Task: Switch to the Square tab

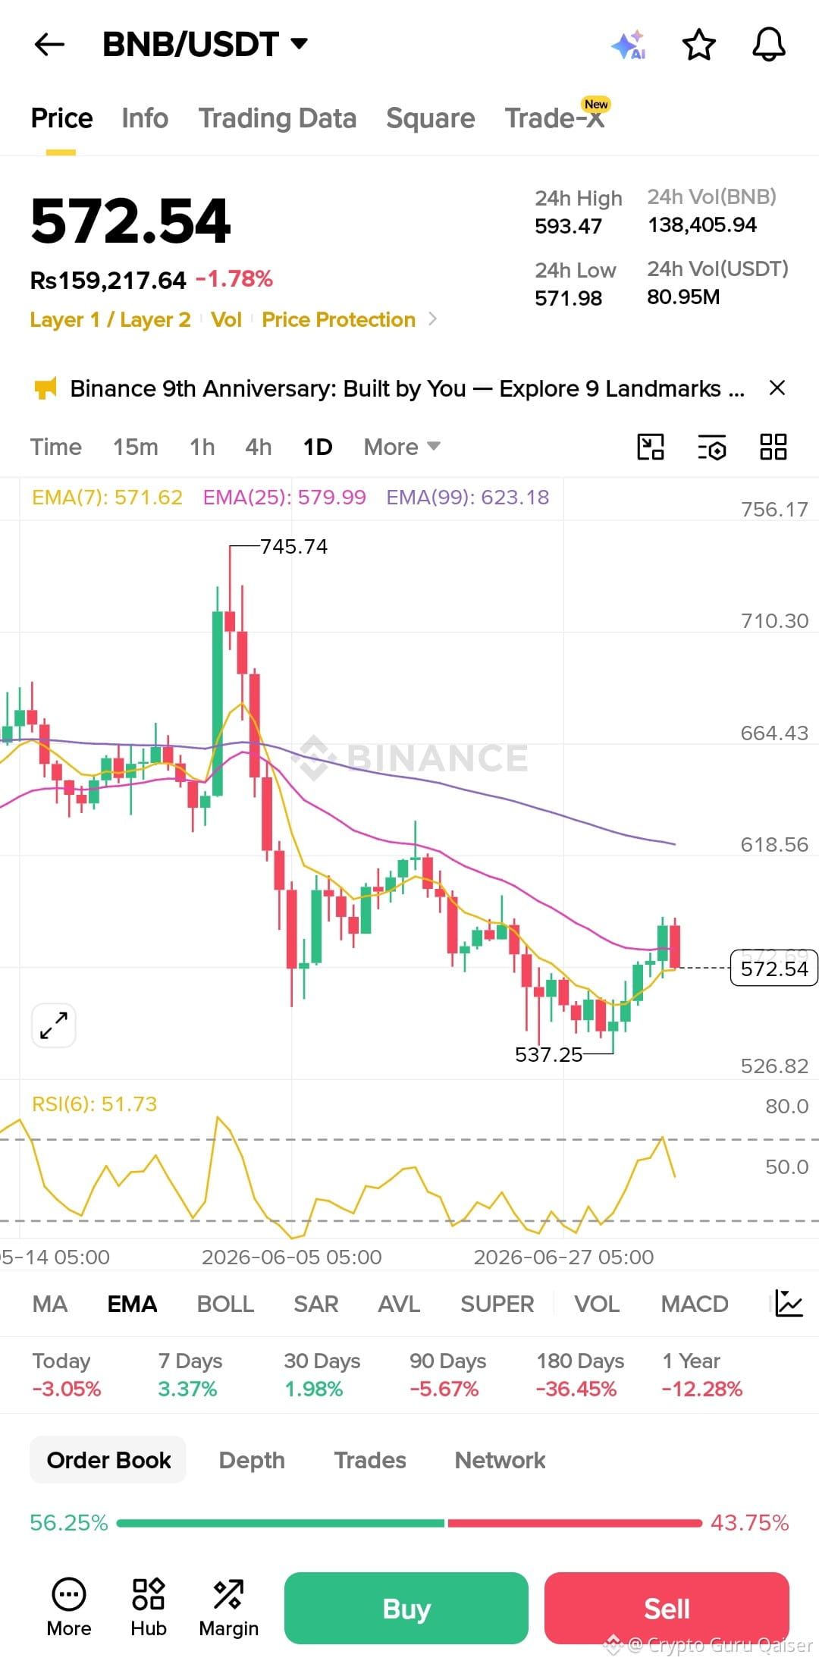Action: 431,118
